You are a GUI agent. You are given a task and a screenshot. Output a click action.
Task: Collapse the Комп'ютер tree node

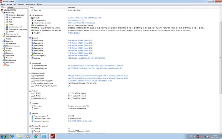pyautogui.click(x=2, y=13)
